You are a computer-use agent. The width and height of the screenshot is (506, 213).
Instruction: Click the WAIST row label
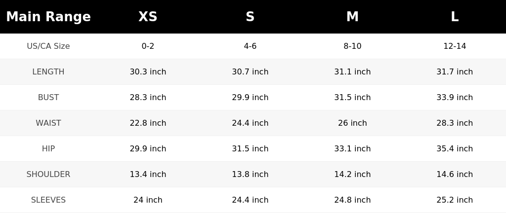pyautogui.click(x=48, y=123)
